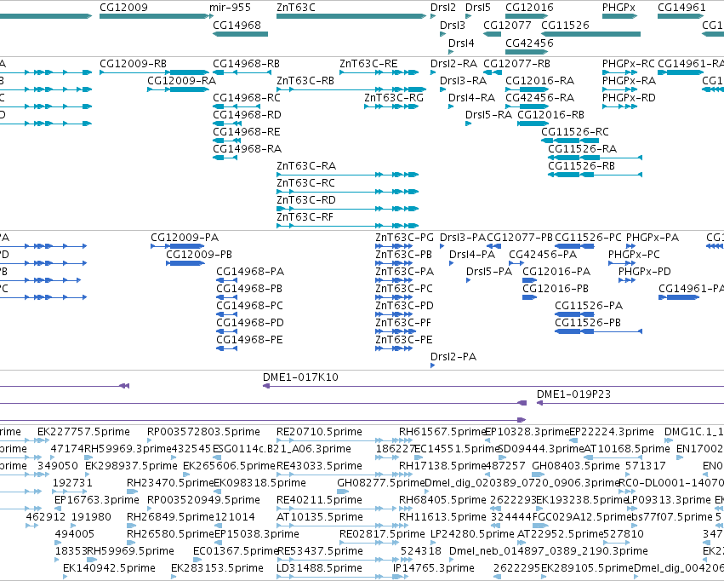Open protein CG14961-PA
Screen dimensions: 724x581
click(691, 289)
